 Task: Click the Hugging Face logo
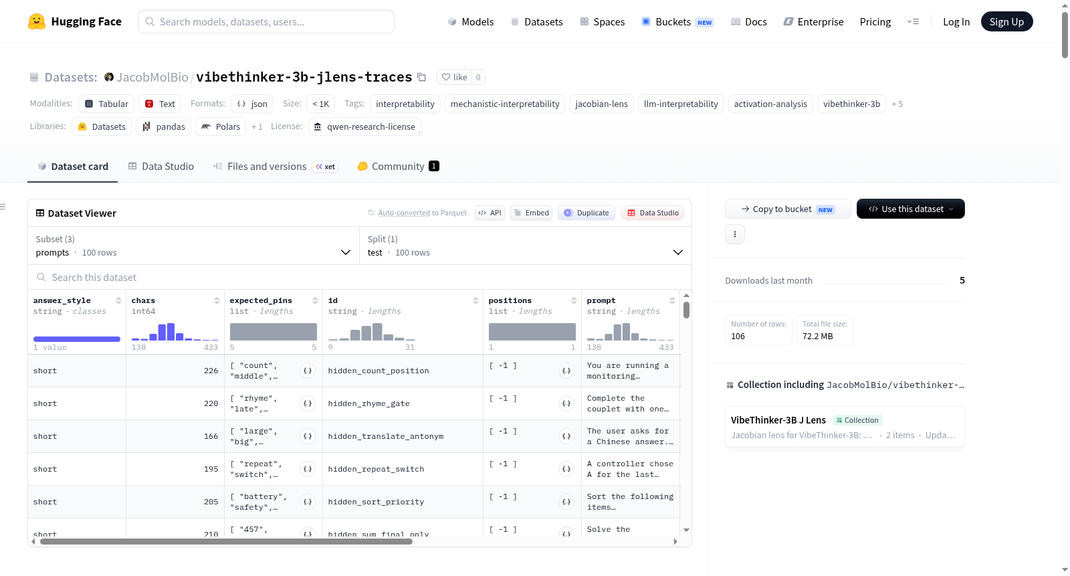[74, 21]
